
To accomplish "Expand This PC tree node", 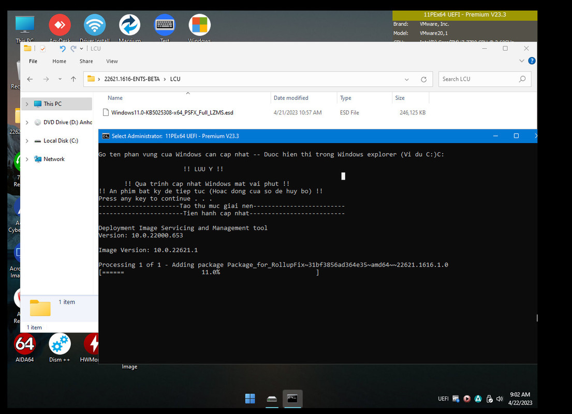I will pyautogui.click(x=27, y=104).
